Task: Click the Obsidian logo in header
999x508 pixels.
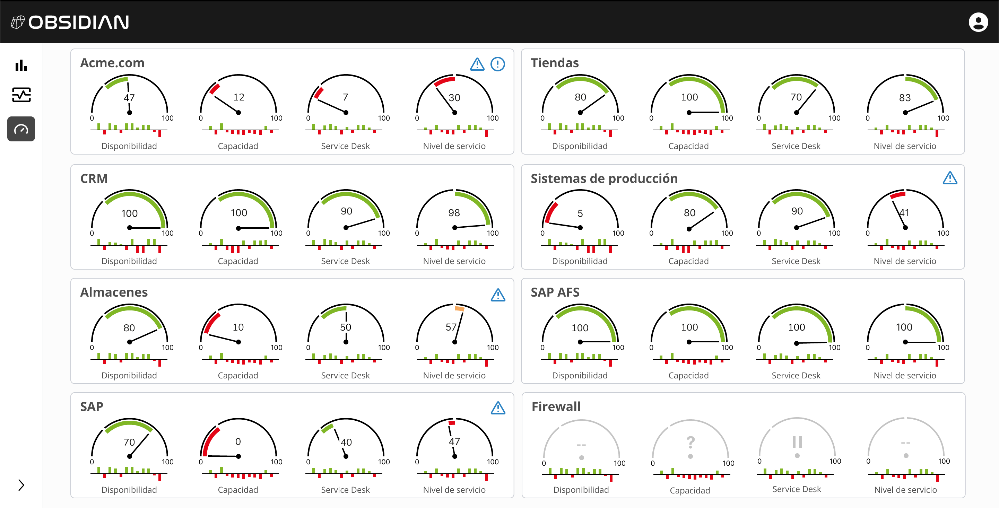Action: click(70, 22)
